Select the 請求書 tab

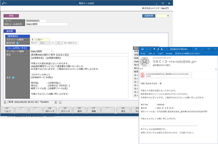coord(10,31)
